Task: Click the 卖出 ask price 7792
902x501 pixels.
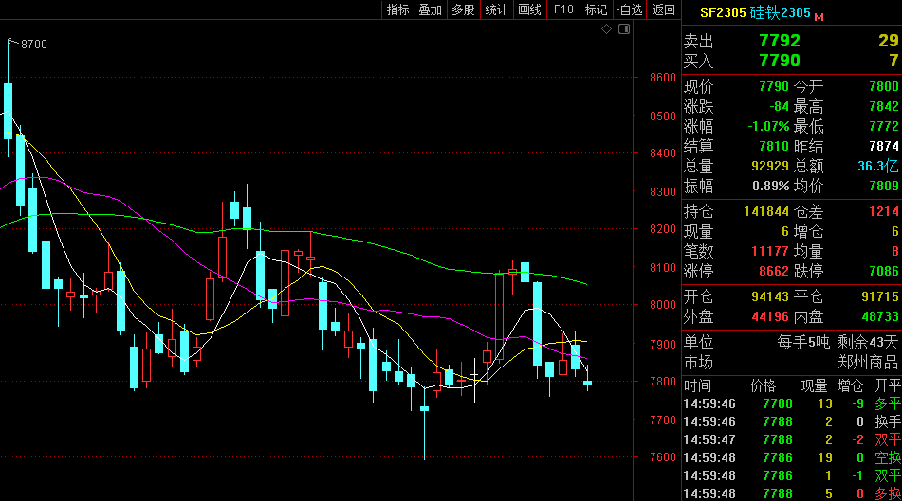Action: point(779,41)
